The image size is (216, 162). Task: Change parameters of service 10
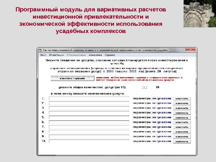182,141
